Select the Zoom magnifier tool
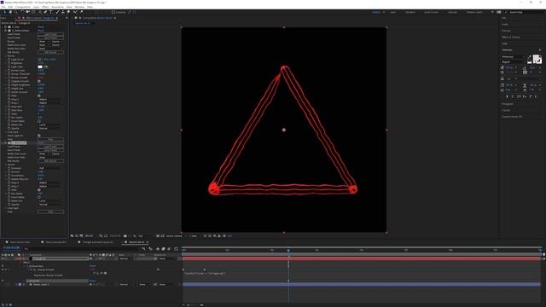Screen dimensions: 546x307 (16, 12)
